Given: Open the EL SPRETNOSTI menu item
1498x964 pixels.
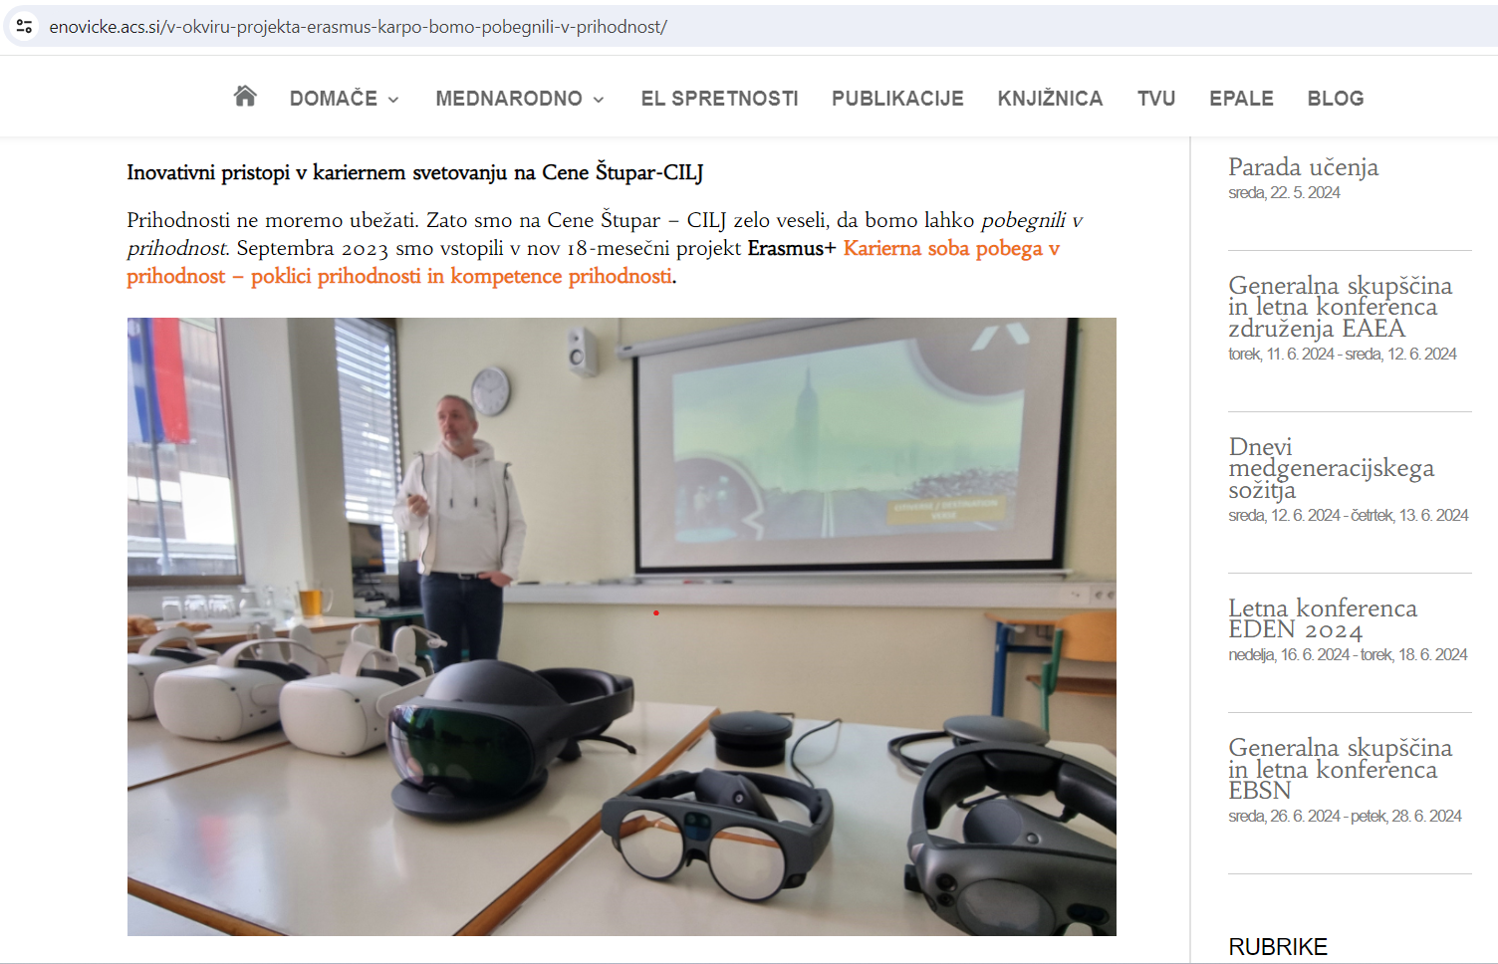Looking at the screenshot, I should [x=719, y=99].
